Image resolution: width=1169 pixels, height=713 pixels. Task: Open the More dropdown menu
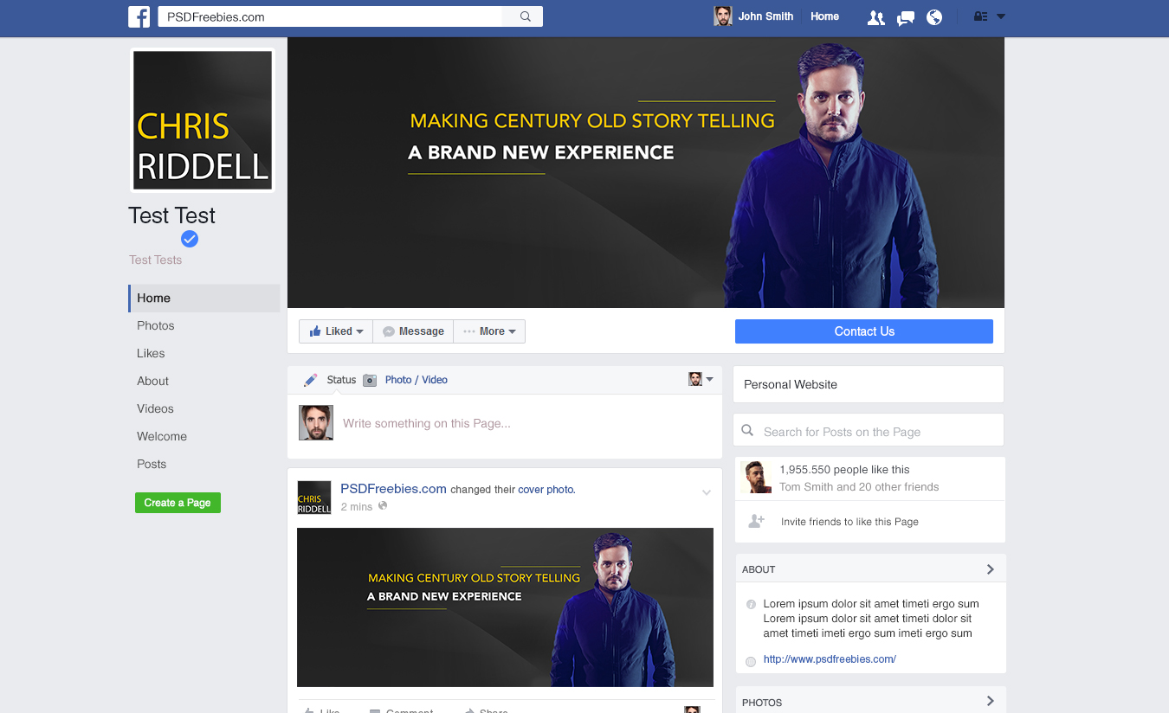[510, 331]
